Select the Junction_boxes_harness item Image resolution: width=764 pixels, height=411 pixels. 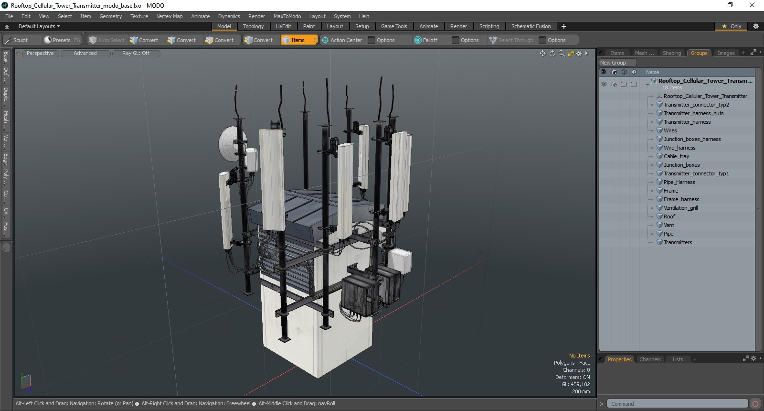pyautogui.click(x=692, y=139)
